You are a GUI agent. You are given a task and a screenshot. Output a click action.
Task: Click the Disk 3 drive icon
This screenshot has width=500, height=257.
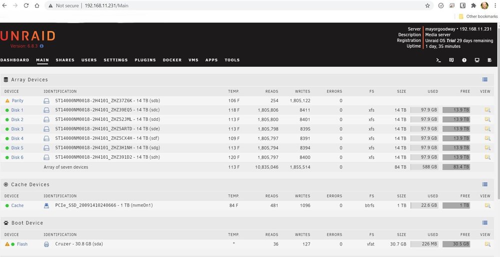(46, 129)
